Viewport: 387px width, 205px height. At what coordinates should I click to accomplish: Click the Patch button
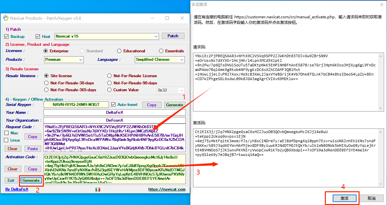pos(173,36)
